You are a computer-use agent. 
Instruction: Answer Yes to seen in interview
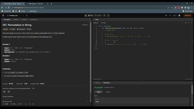[x=4, y=91]
